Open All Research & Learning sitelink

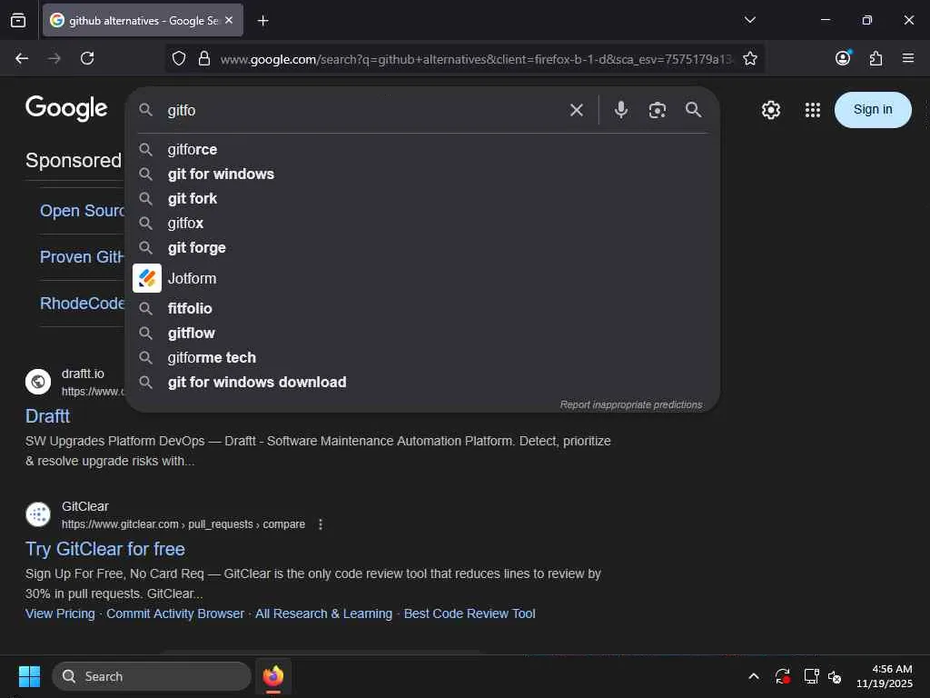coord(324,613)
